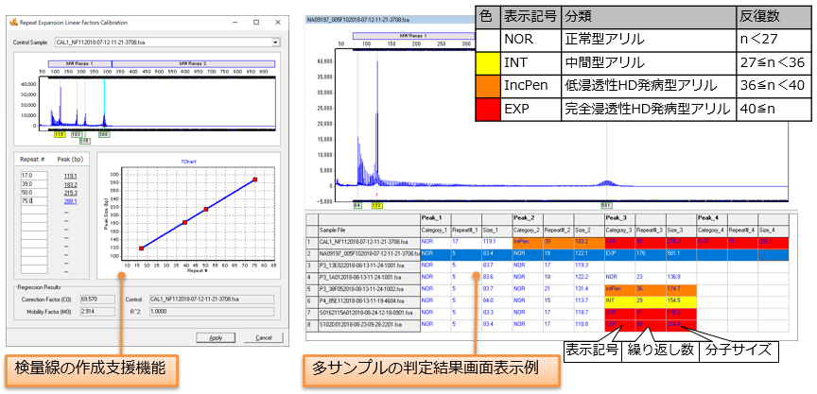Click the 288.1 peak size link

[70, 200]
